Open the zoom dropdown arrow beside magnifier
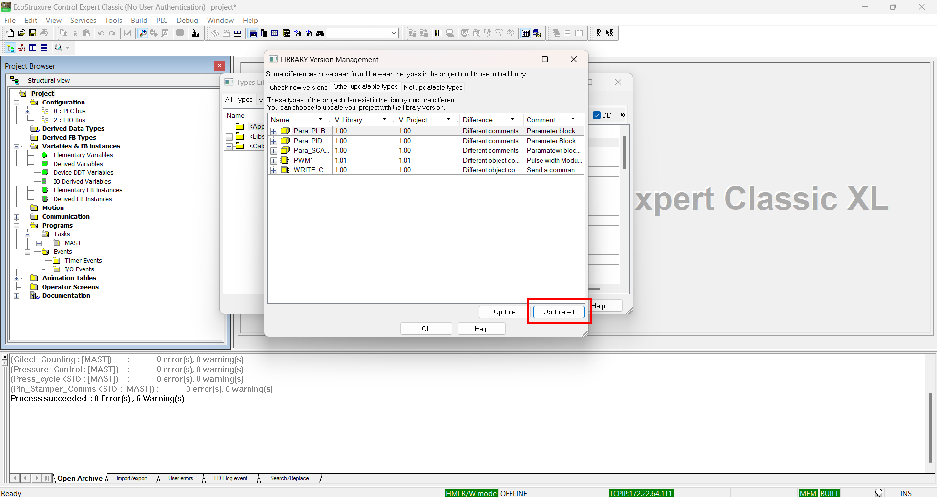Viewport: 937px width, 497px height. pos(68,48)
